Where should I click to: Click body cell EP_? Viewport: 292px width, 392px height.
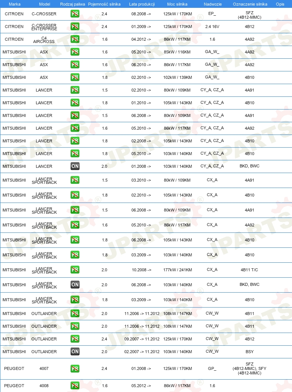[212, 13]
